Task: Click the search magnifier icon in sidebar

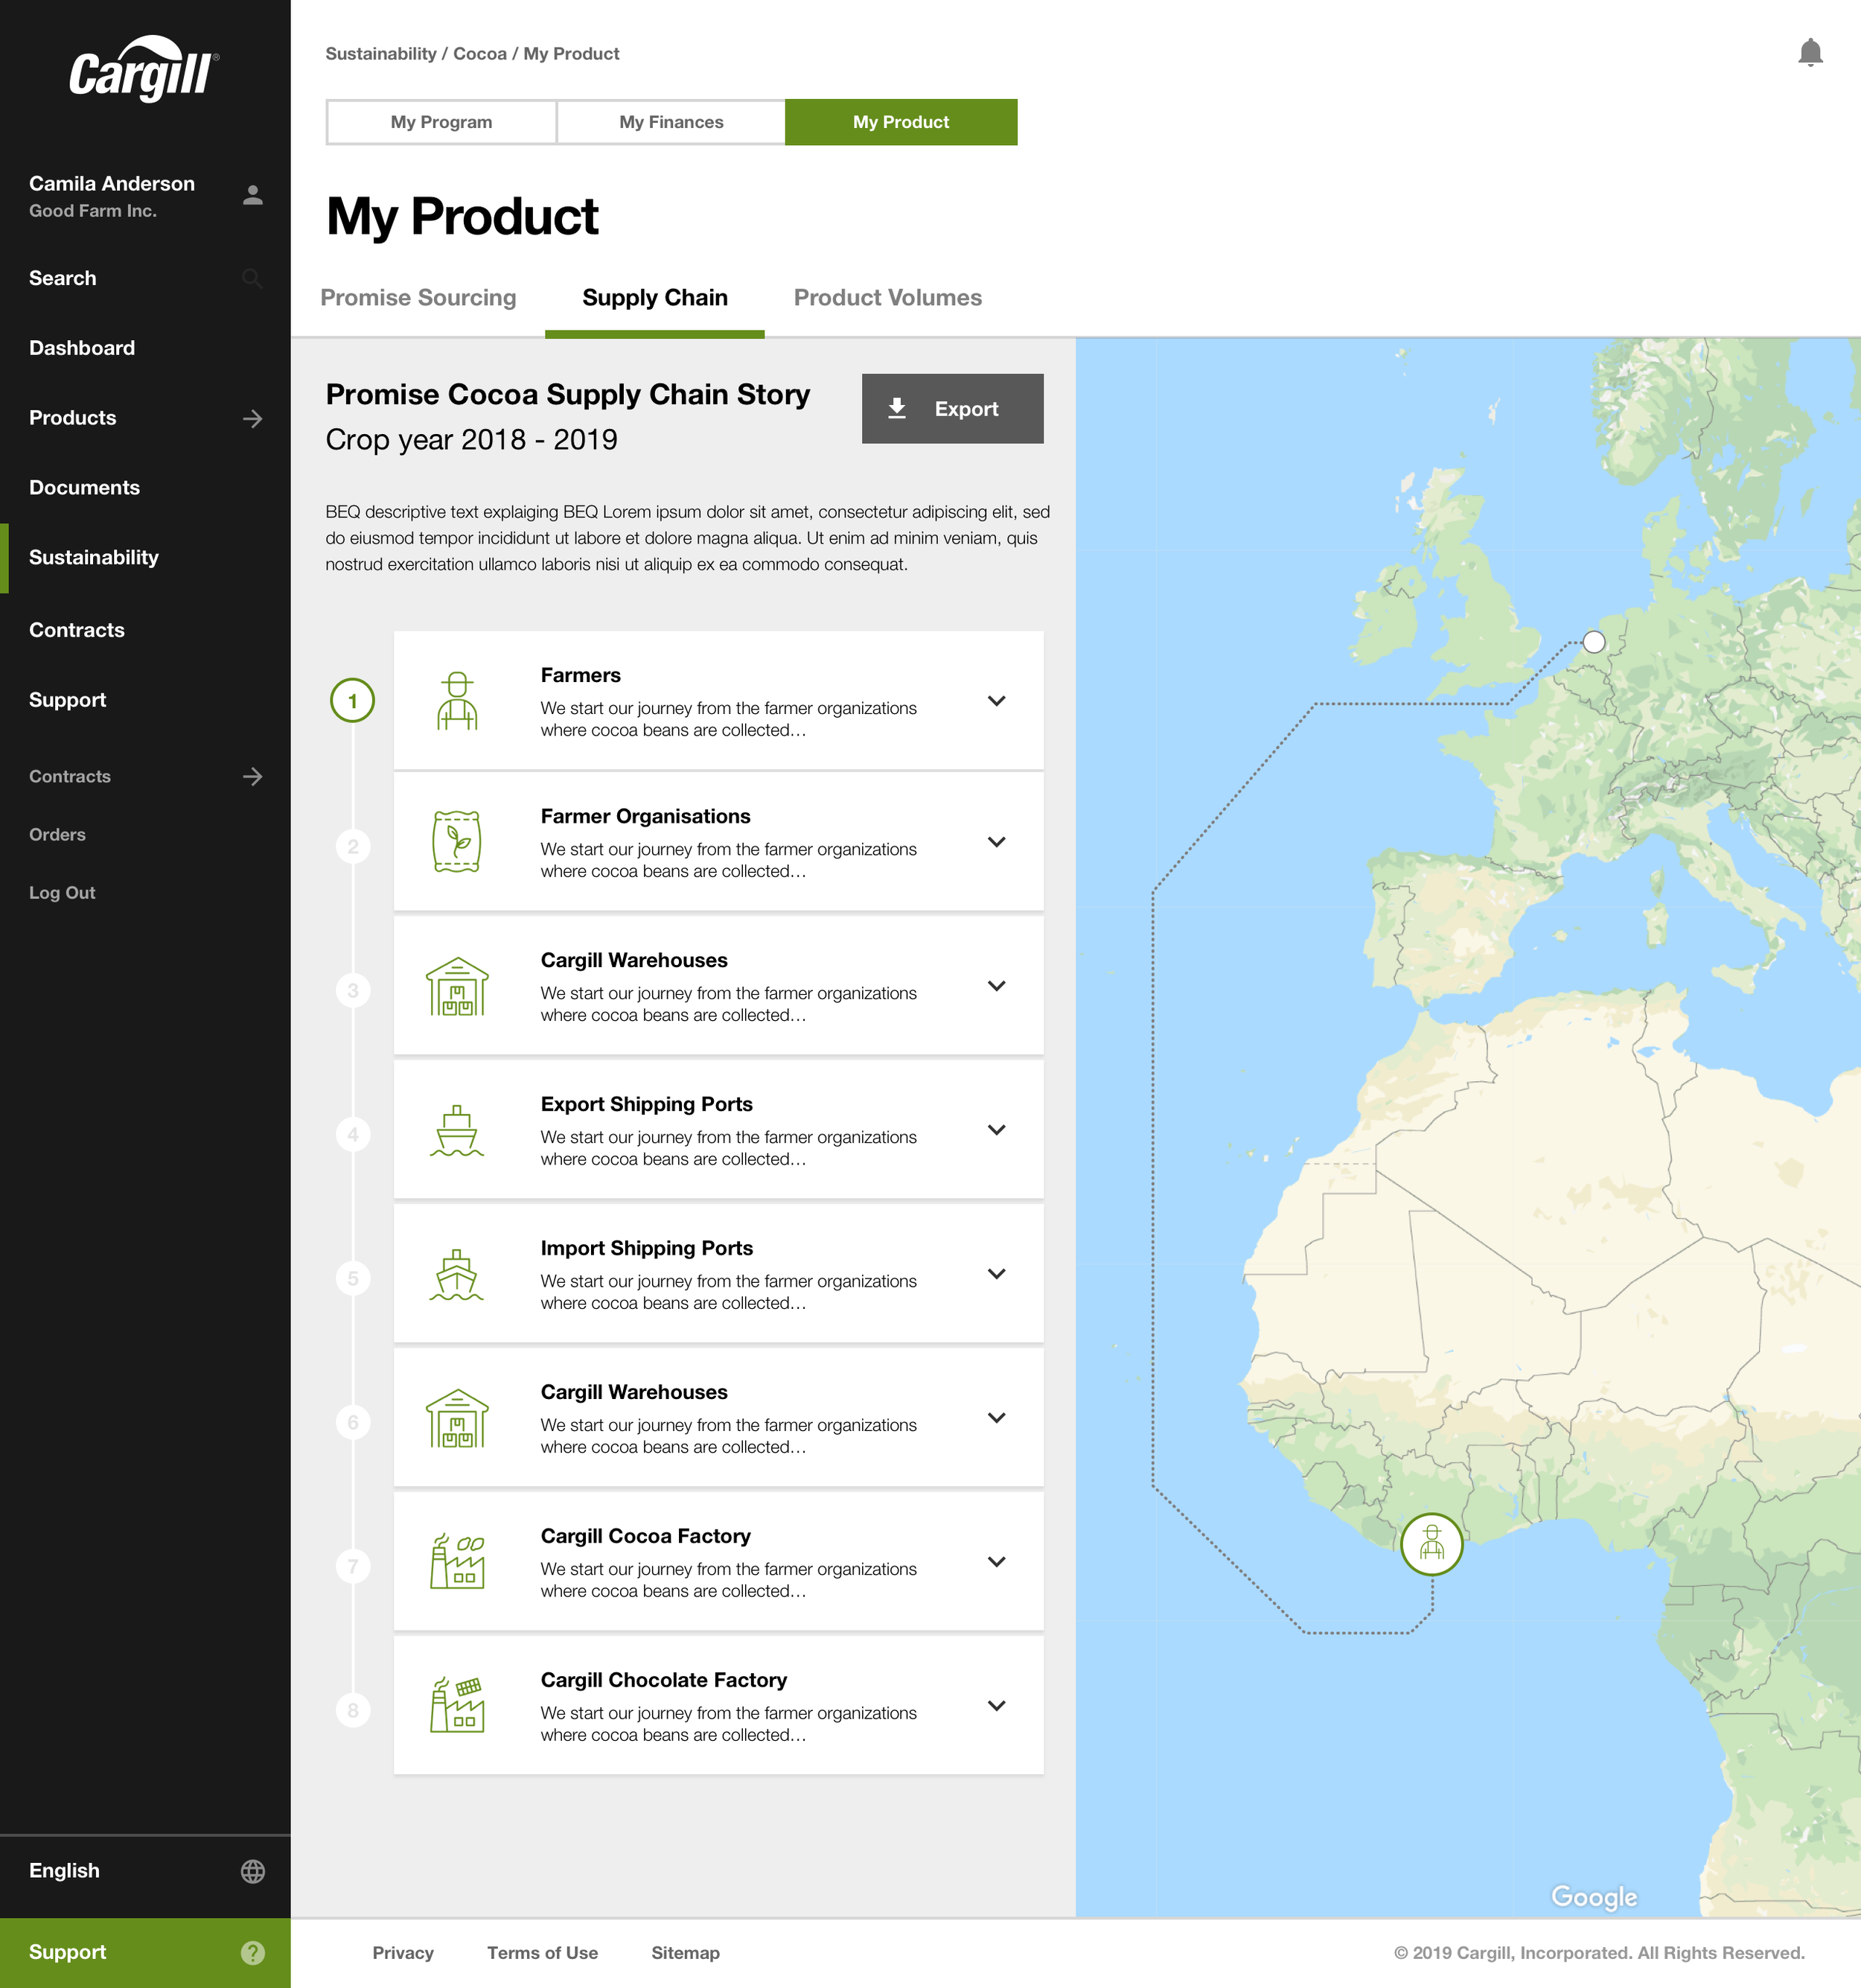Action: [x=253, y=279]
